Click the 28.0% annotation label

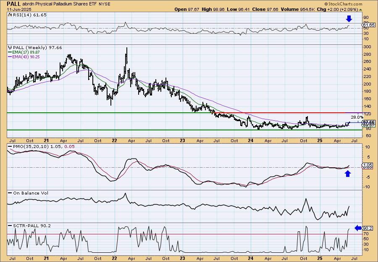click(357, 117)
